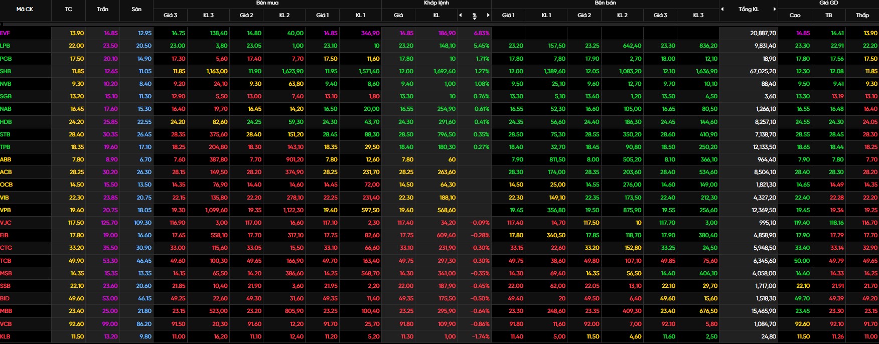Open the EVF stock ticker
The height and width of the screenshot is (344, 879).
click(5, 33)
